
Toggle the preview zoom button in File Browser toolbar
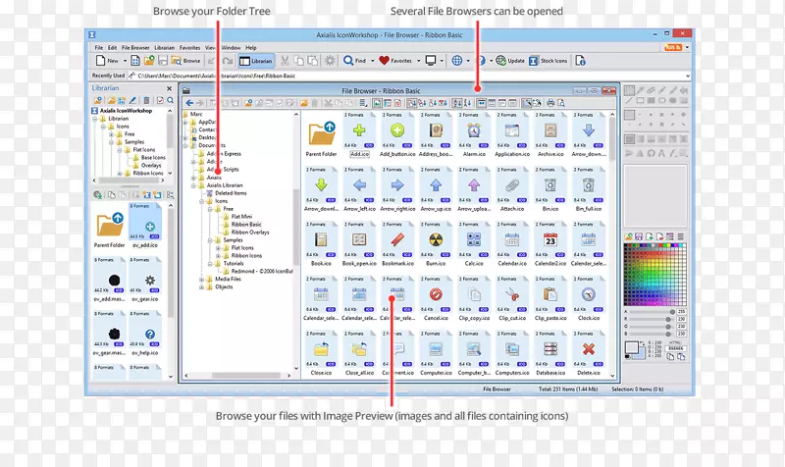point(526,103)
